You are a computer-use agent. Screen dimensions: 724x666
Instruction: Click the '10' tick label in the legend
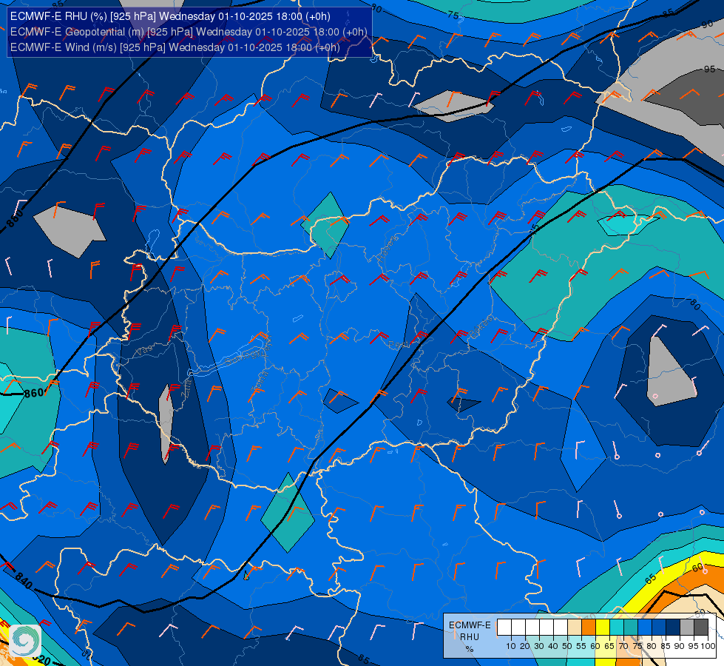tap(511, 646)
